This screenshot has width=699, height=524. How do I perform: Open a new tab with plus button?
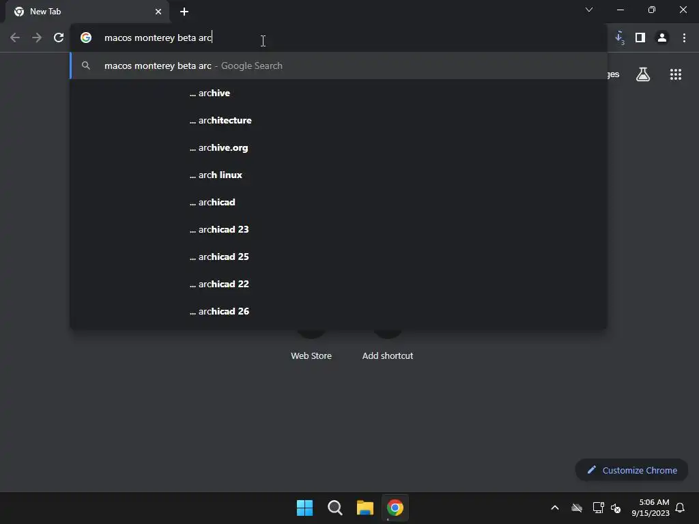184,12
